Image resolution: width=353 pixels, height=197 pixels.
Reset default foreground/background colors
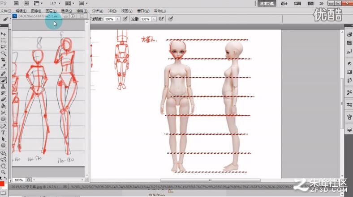[1, 178]
